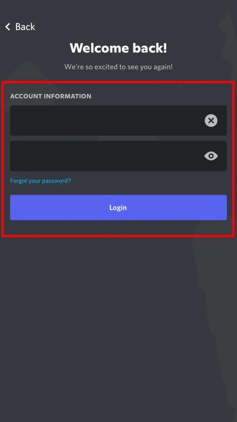Screen dimensions: 237x422
Task: Return to previous screen using Back
Action: (x=20, y=27)
